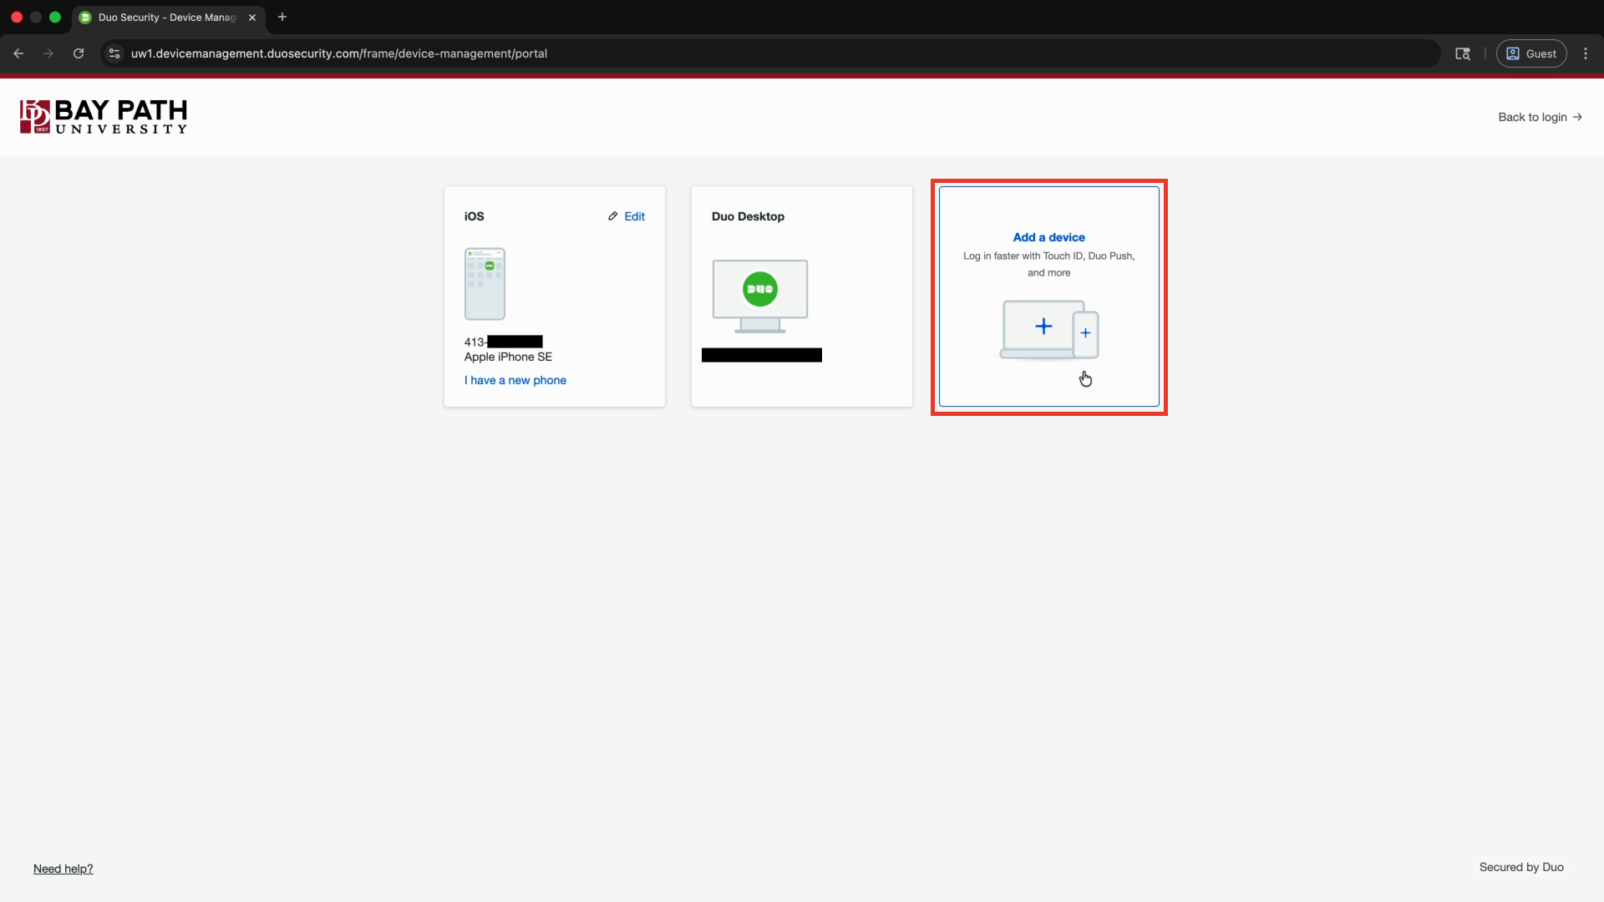Screen dimensions: 1604x902
Task: Select the Duo Security browser tab
Action: 167,18
